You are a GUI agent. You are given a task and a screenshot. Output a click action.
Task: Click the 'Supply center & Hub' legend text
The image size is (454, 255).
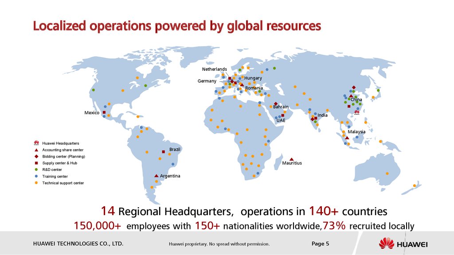tap(60, 163)
